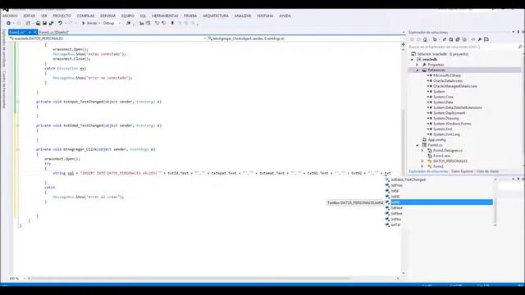
Task: Select Oracle.DataAccess reference
Action: coord(448,80)
